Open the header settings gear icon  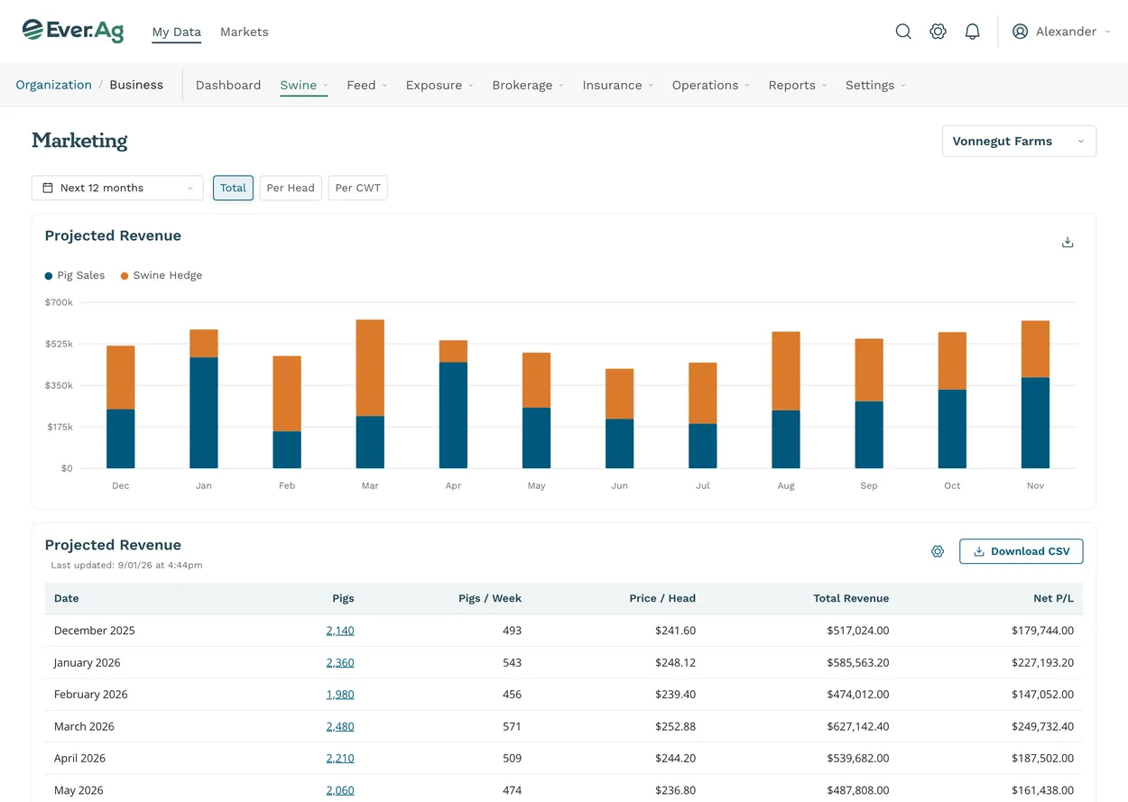[938, 32]
